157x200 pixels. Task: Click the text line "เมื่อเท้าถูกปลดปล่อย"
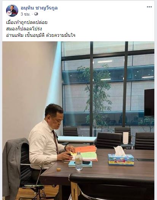27,22
